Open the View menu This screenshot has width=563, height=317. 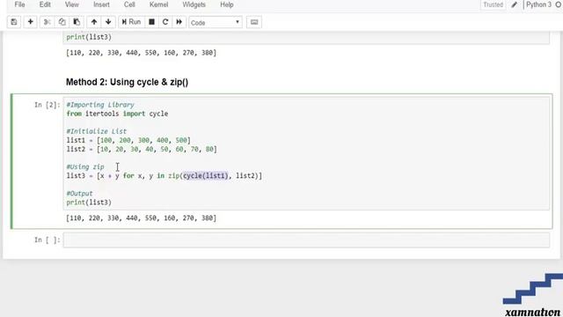[x=72, y=4]
